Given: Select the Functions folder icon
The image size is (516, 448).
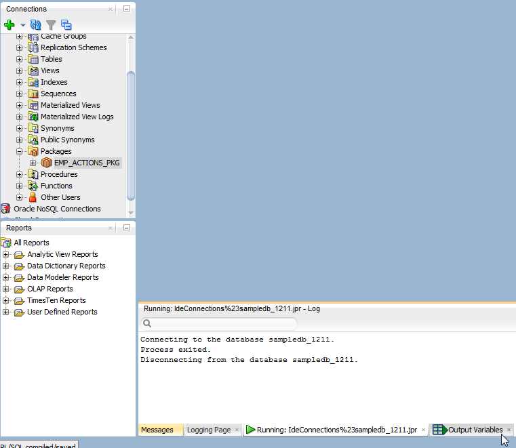Looking at the screenshot, I should coord(33,186).
